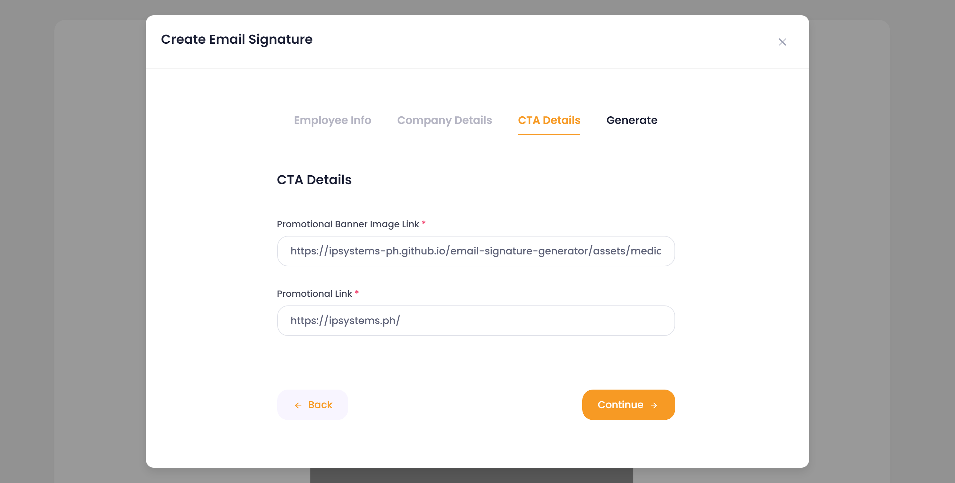Viewport: 955px width, 483px height.
Task: Switch to the Employee Info tab
Action: (332, 120)
